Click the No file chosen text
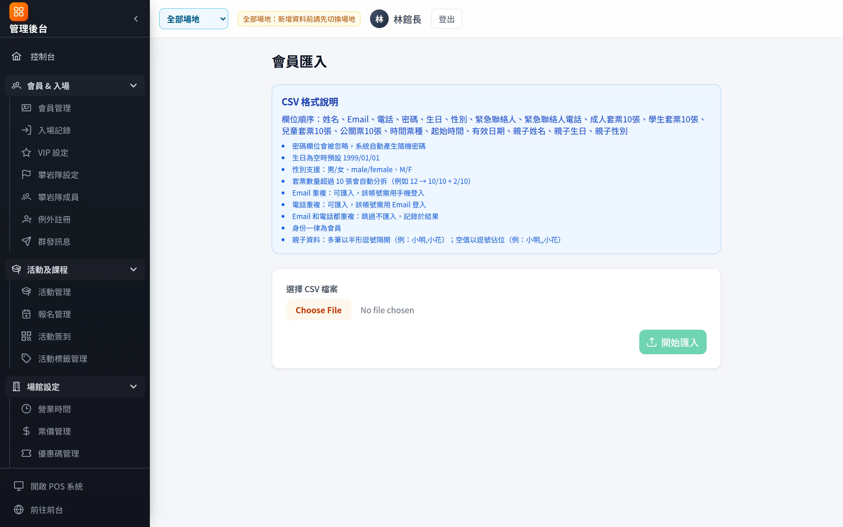 [x=387, y=310]
